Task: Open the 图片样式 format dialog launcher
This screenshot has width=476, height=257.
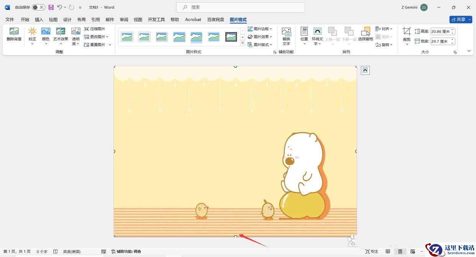Action: (275, 52)
